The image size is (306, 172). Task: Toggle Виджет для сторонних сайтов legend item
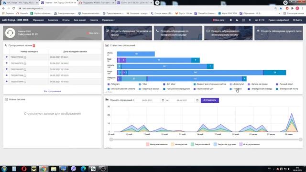point(209,84)
